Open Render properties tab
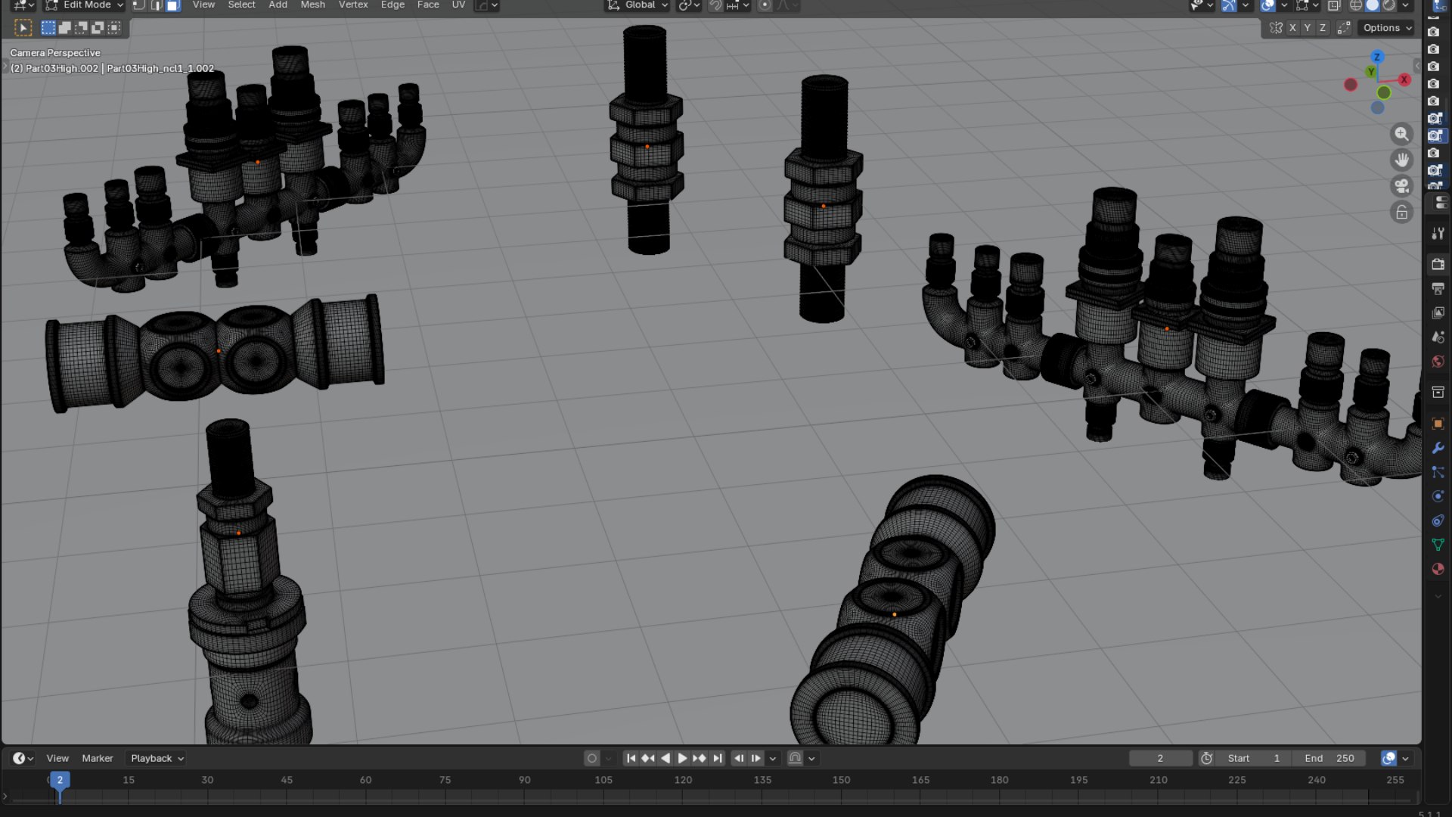 (x=1438, y=264)
